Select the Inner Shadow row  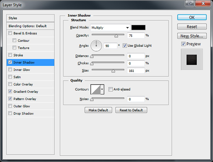click(31, 63)
